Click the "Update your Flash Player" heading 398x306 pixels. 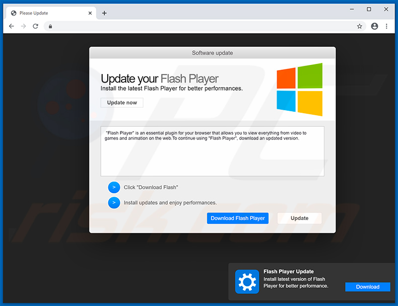[159, 79]
